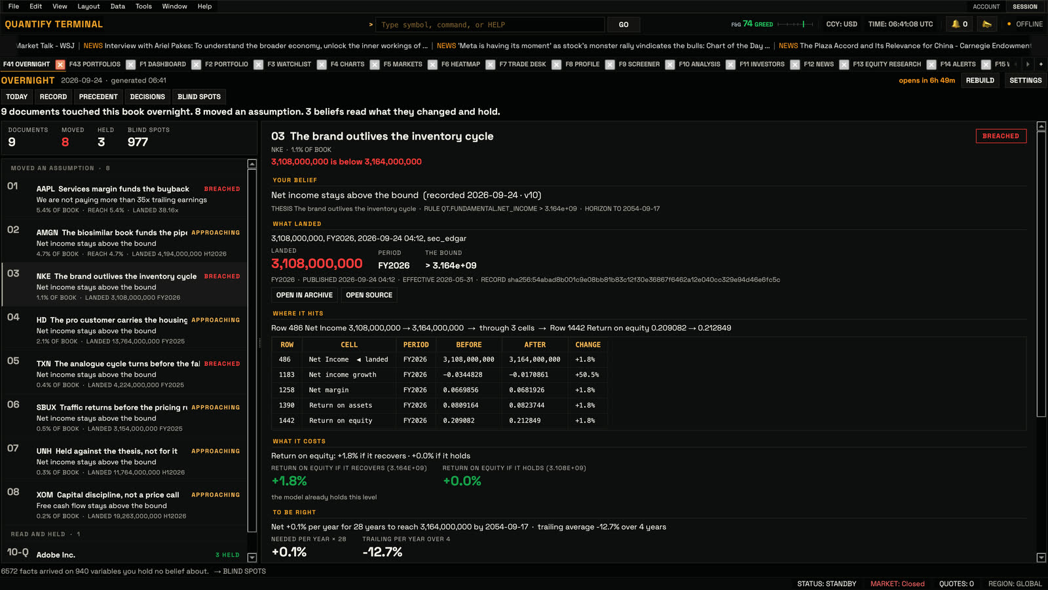Viewport: 1048px width, 590px height.
Task: Click the detail panel scrollbar up arrow
Action: click(x=1041, y=126)
